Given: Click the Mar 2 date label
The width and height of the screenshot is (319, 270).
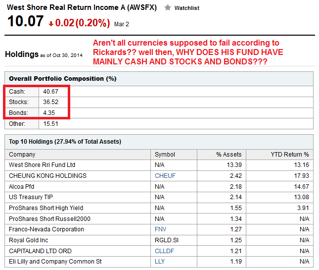Looking at the screenshot, I should (122, 24).
